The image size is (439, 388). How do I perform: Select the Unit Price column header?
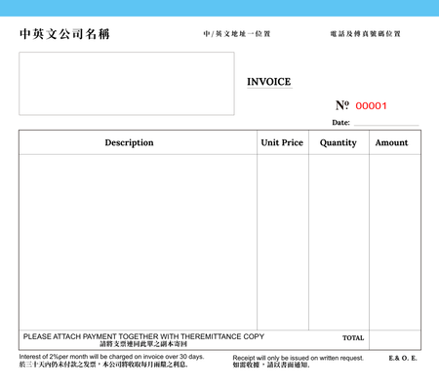[282, 142]
